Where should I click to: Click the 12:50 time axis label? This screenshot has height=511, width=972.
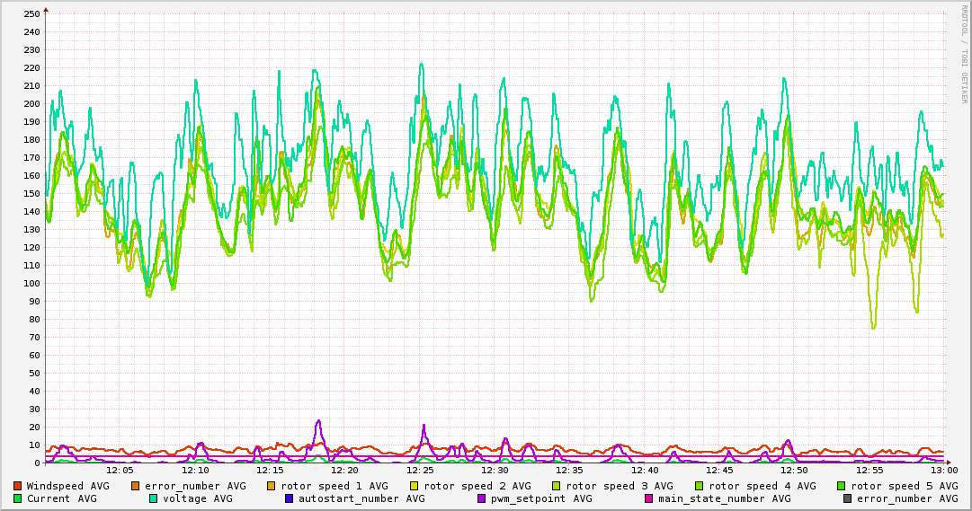click(x=794, y=471)
